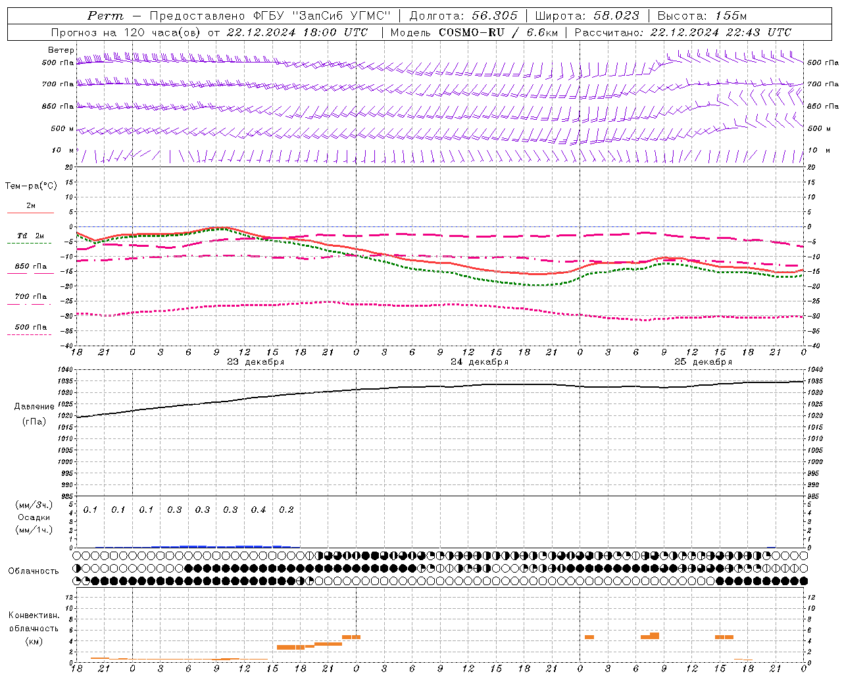Click the "Облачность" cloud cover label

pos(34,571)
